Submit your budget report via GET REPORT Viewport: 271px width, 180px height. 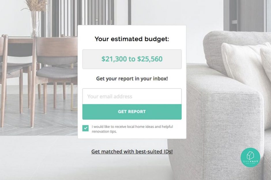click(x=132, y=111)
